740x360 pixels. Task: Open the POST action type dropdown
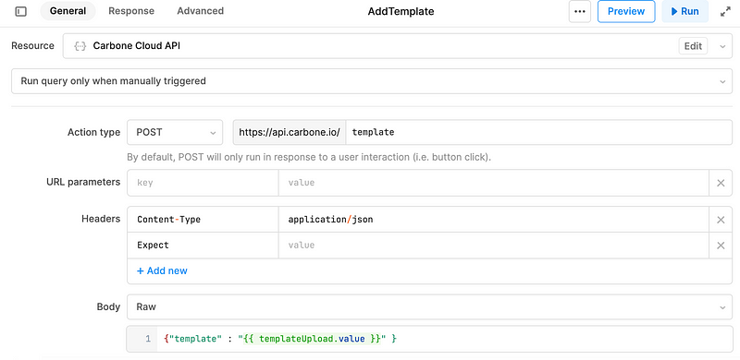pyautogui.click(x=175, y=132)
